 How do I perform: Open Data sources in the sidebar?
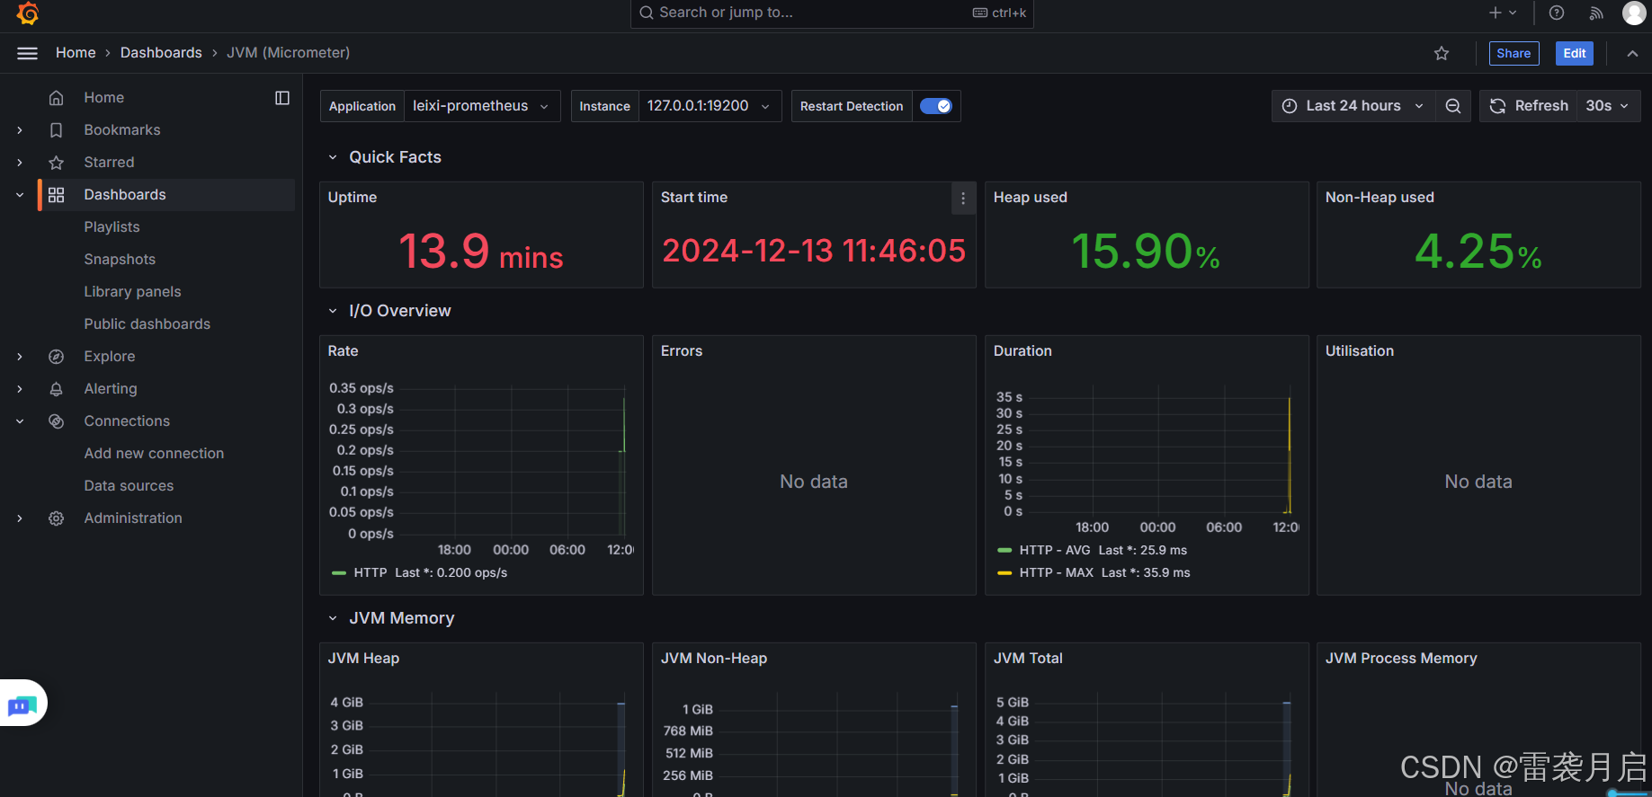(x=129, y=486)
